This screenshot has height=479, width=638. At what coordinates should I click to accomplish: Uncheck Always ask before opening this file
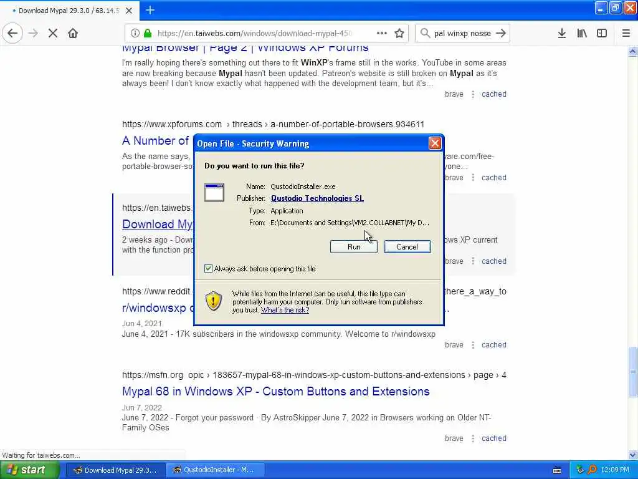[208, 269]
